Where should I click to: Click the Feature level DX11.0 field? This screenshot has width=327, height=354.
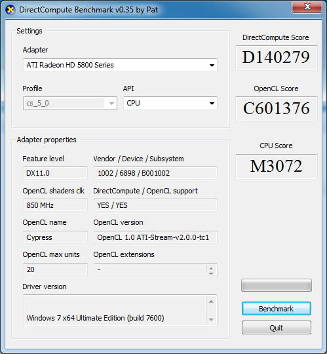tap(55, 173)
